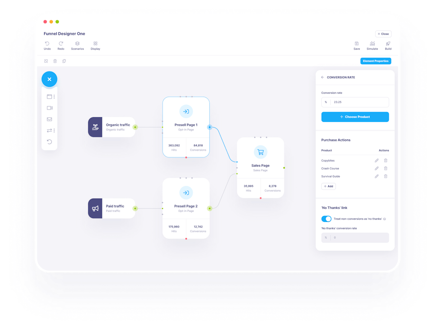Select the email envelope element in the palette
The width and height of the screenshot is (435, 330).
49,119
